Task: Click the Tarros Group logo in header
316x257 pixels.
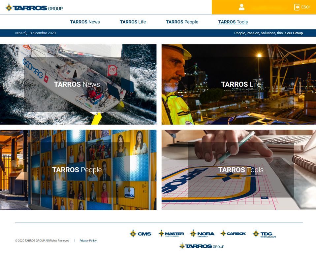Action: tap(34, 8)
